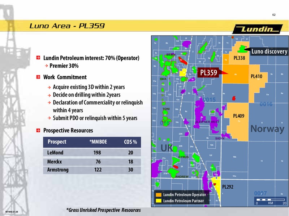Click the red bullet beside Prospective Resources
This screenshot has width=289, height=216.
coord(38,130)
